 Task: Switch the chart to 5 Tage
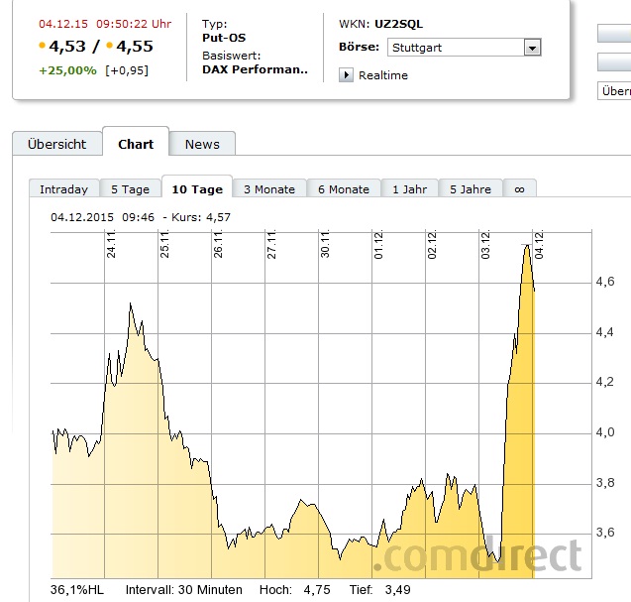coord(130,189)
